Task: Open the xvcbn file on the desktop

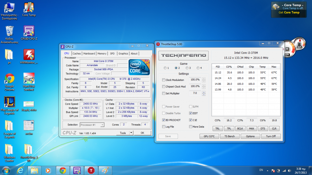Action: 29,128
